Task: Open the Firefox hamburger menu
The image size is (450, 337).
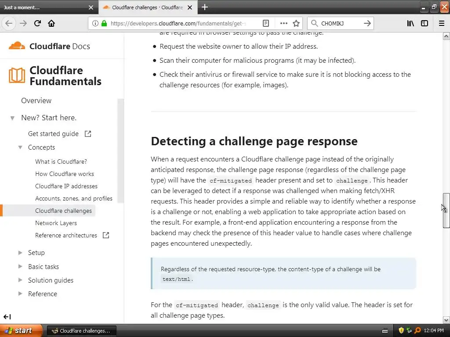Action: (x=442, y=23)
